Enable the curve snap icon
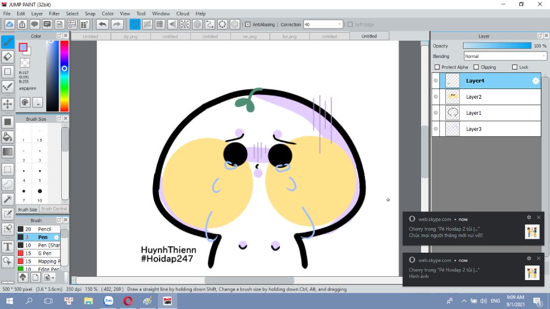This screenshot has height=309, width=550. point(210,24)
